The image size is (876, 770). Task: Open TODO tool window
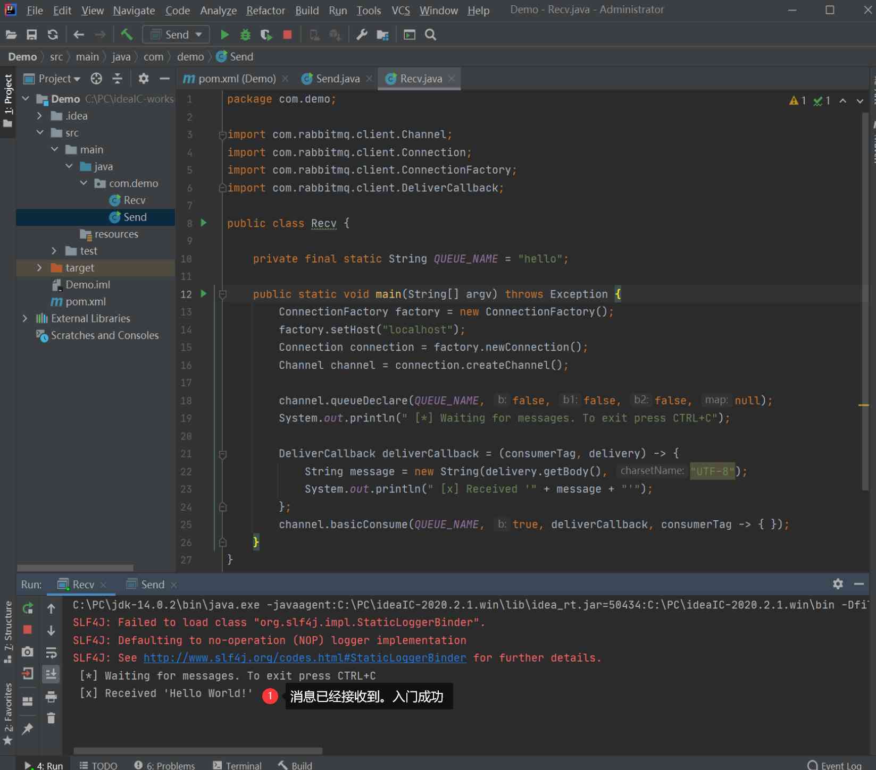[98, 765]
